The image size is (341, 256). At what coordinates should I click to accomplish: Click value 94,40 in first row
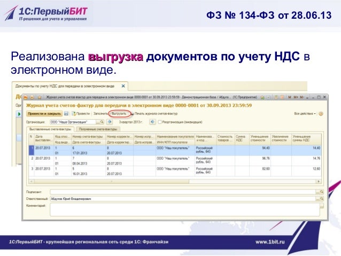pyautogui.click(x=266, y=148)
